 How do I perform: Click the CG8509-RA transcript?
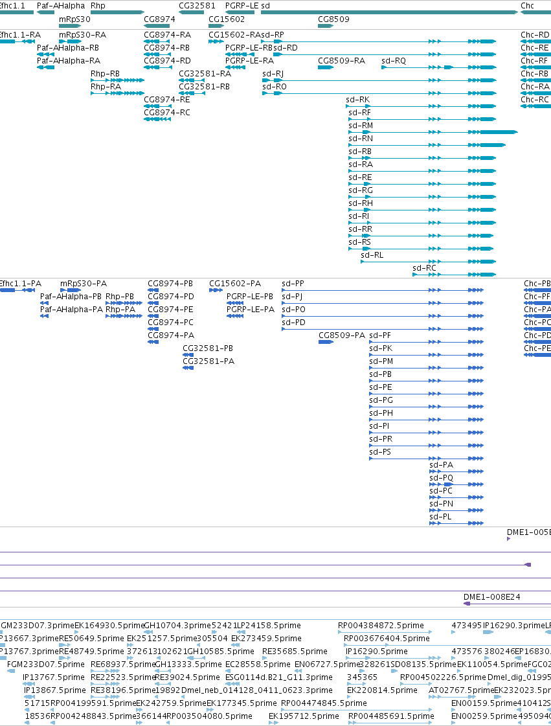[x=326, y=67]
